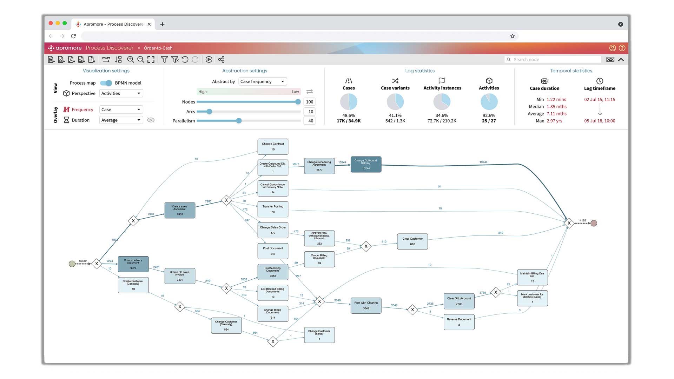The image size is (674, 379).
Task: Click the Clear filter icon
Action: tap(175, 60)
